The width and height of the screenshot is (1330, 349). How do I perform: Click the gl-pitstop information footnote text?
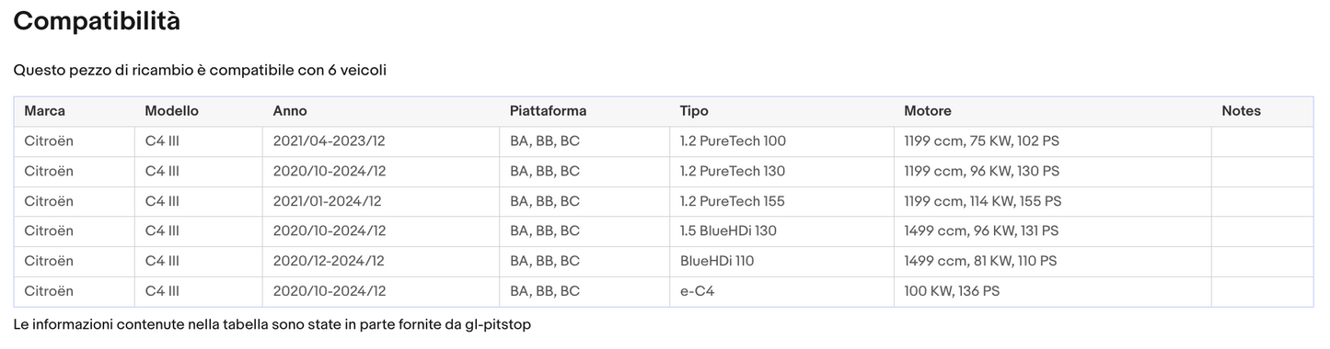(272, 324)
